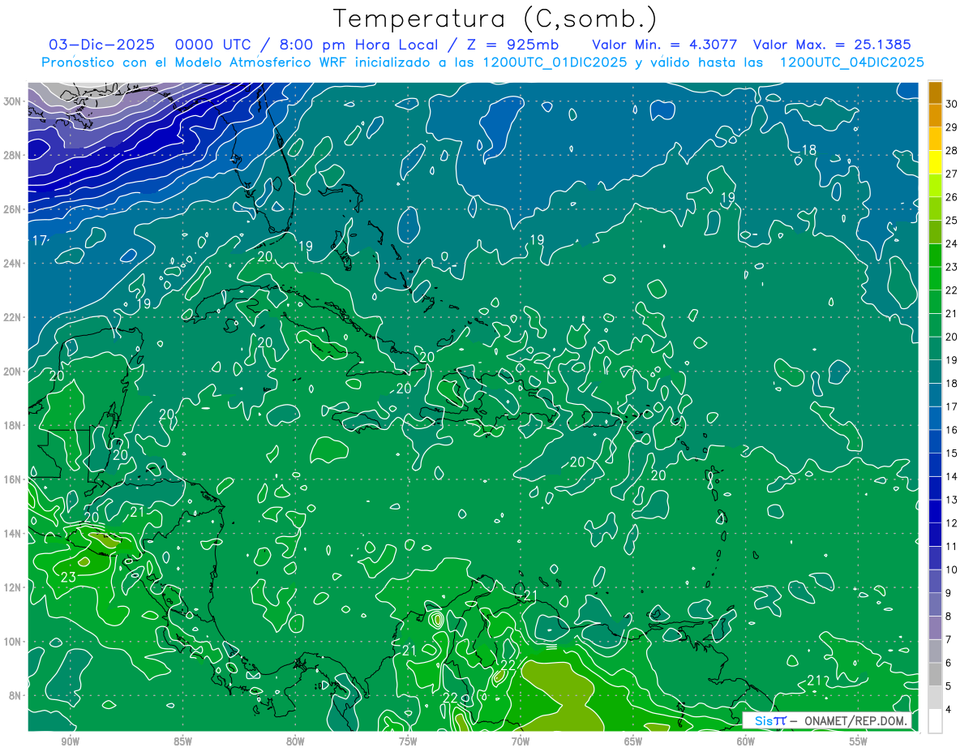Select the dark orange swatch above 30

[935, 93]
